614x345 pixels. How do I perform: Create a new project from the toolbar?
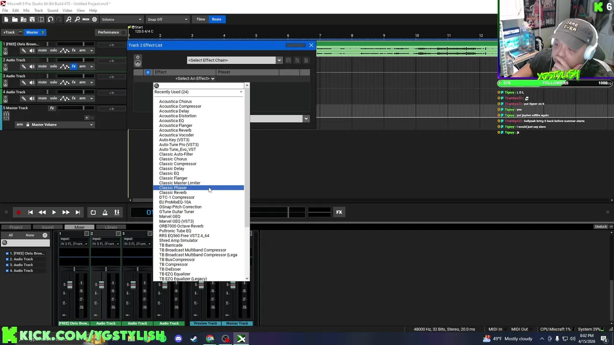coord(6,19)
